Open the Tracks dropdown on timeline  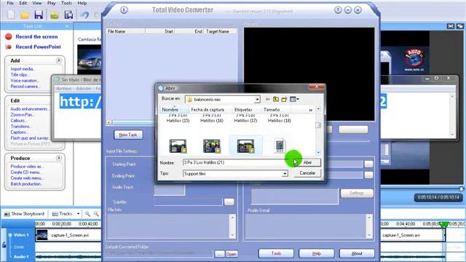[78, 213]
